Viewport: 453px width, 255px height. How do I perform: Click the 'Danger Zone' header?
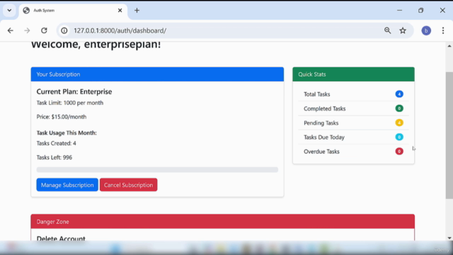click(x=223, y=222)
